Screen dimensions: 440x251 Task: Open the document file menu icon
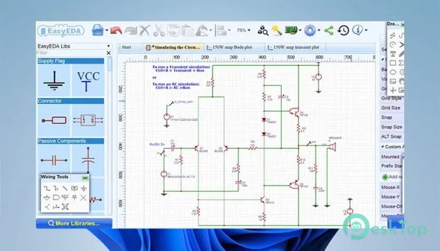[x=97, y=30]
